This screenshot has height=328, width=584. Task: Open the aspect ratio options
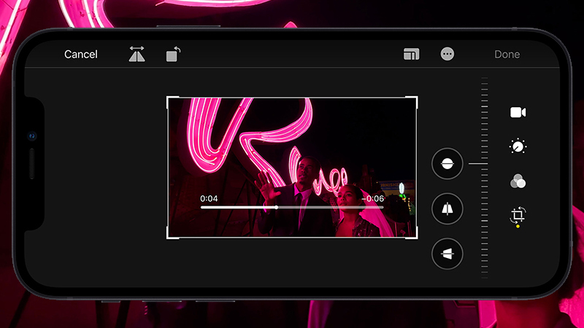point(411,55)
